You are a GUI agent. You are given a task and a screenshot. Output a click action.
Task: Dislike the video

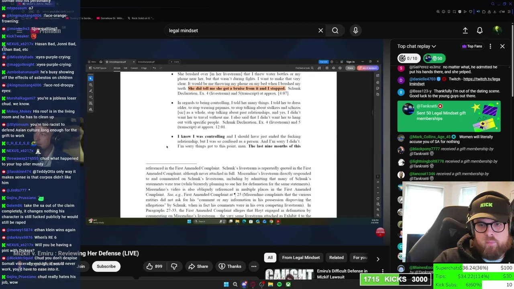pyautogui.click(x=174, y=267)
